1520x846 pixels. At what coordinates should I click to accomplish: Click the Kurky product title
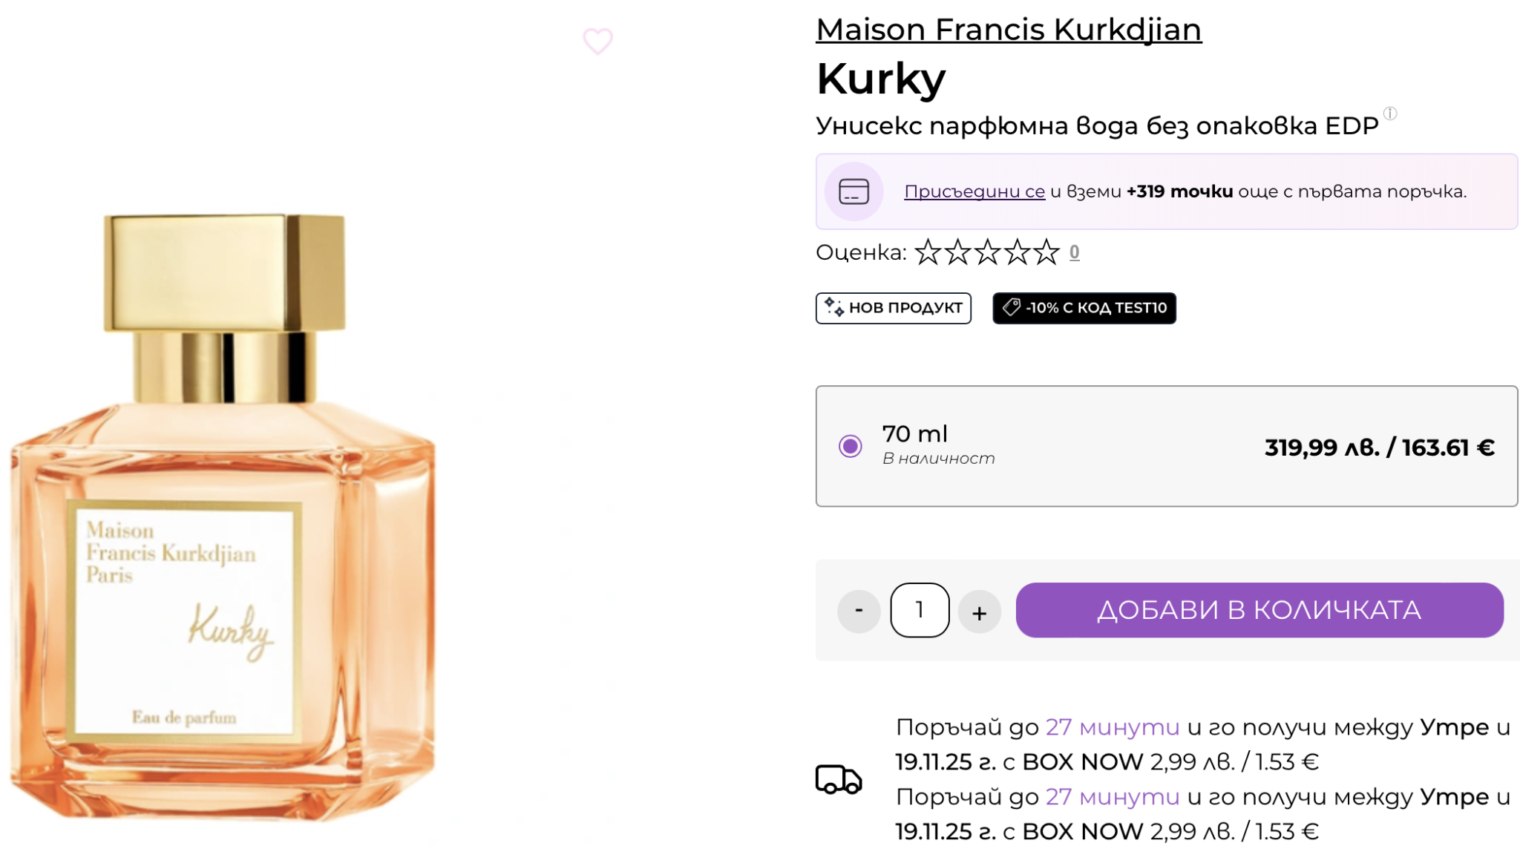coord(881,79)
